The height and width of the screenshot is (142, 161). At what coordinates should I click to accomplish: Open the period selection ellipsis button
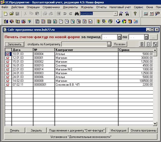click(153, 37)
